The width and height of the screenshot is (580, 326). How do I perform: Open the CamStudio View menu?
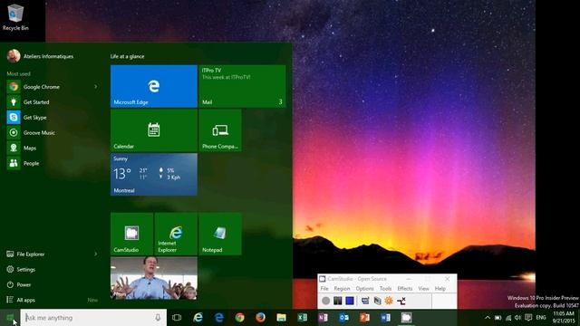pos(423,288)
